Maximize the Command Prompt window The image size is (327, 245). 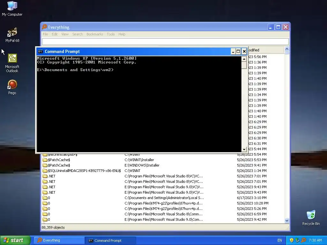tap(238, 51)
